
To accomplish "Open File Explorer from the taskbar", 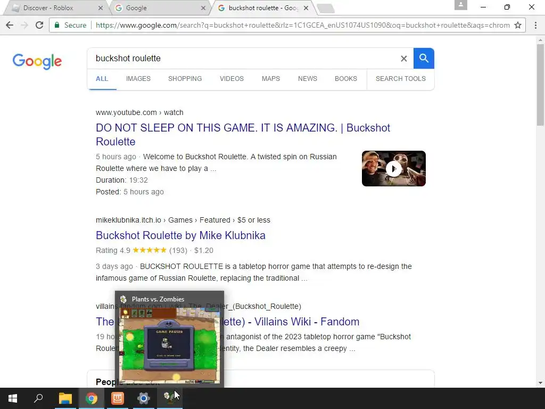I will coord(65,398).
